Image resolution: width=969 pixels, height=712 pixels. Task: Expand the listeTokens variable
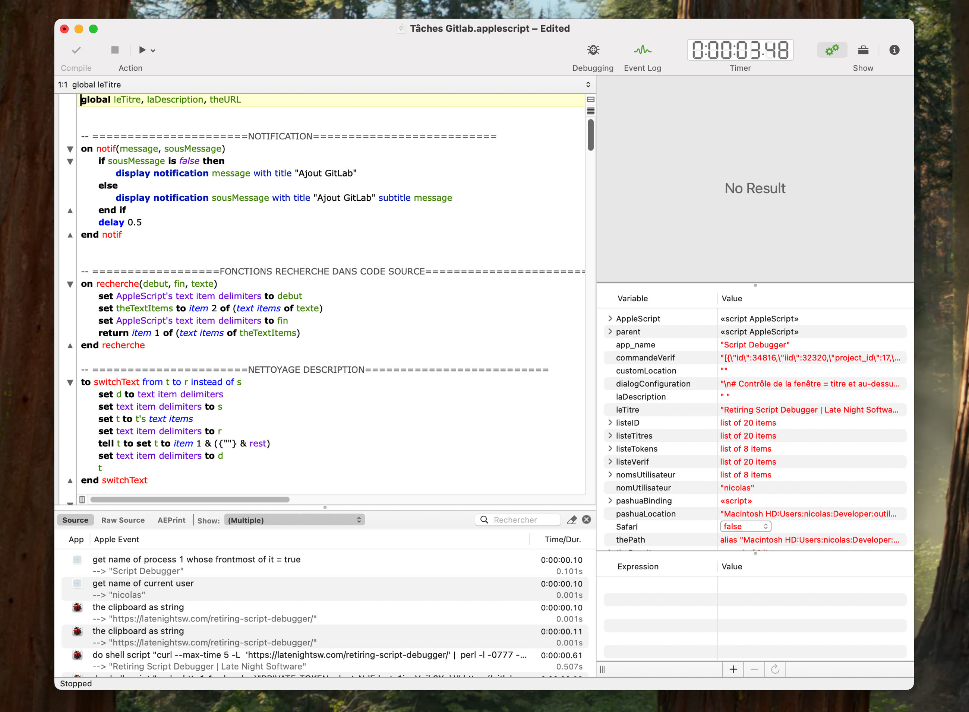click(610, 449)
